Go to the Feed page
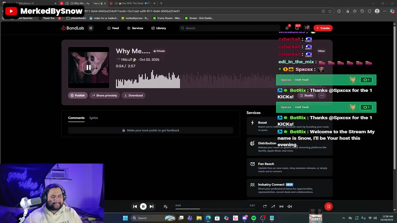Screen dimensions: 397x223 (x=113, y=28)
